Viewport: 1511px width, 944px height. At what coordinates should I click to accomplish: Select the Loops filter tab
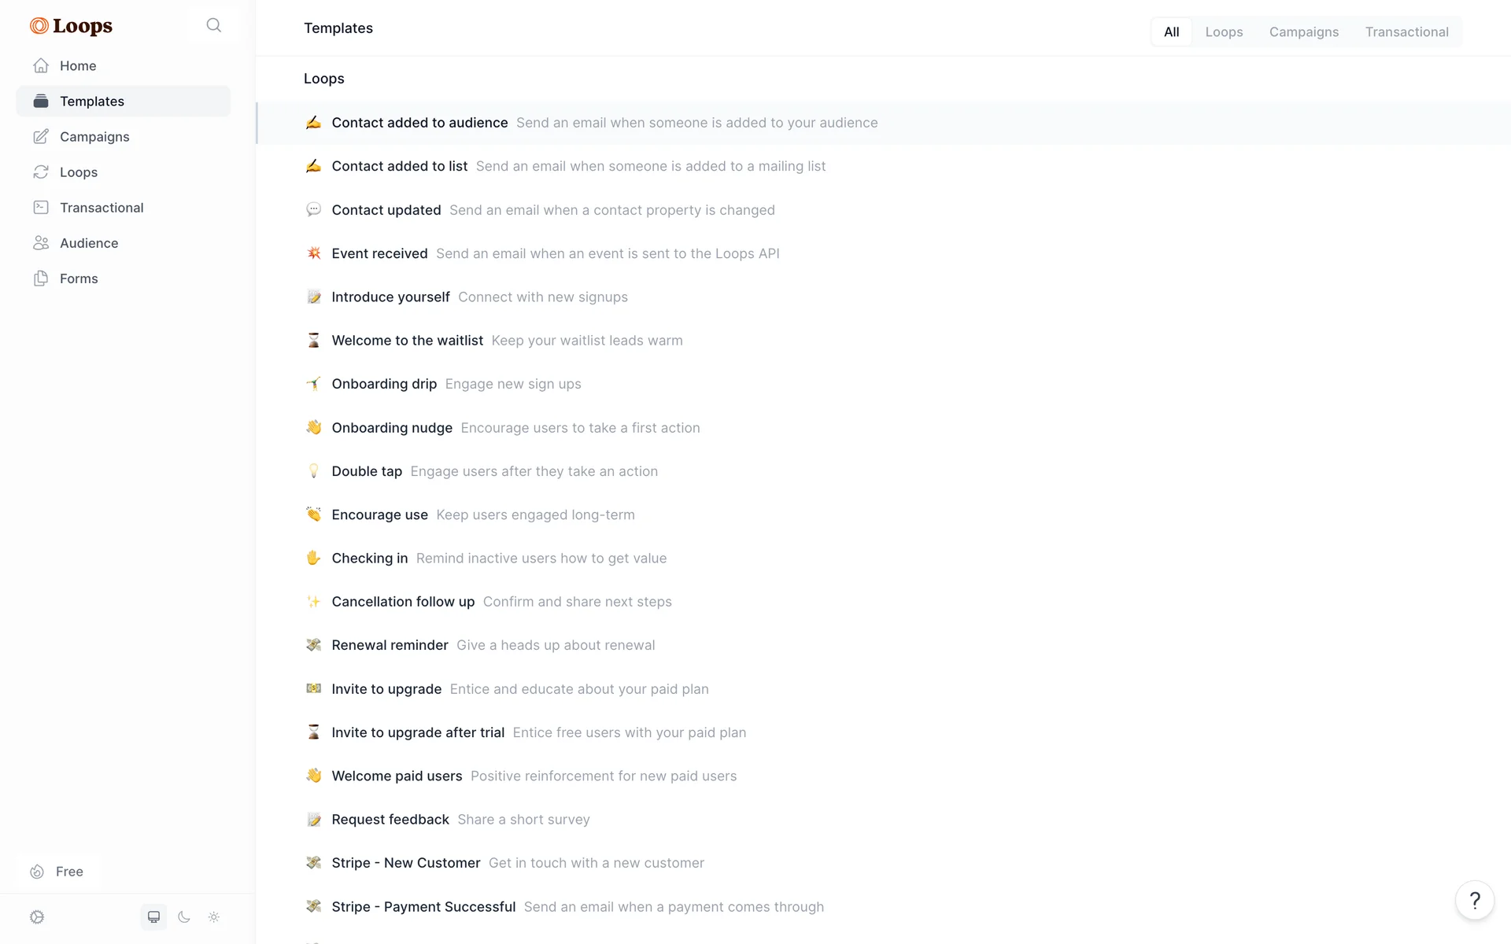coord(1224,31)
